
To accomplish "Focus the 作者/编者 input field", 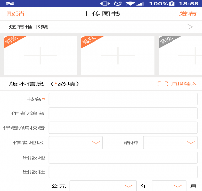I will [x=123, y=113].
